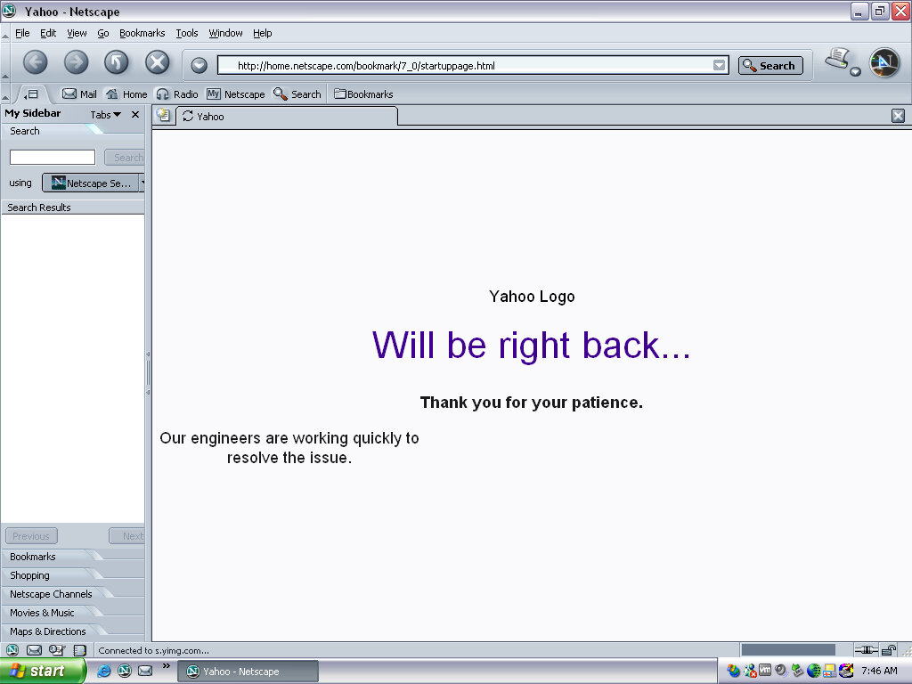The image size is (912, 684).
Task: Click the Back navigation button
Action: pyautogui.click(x=35, y=62)
